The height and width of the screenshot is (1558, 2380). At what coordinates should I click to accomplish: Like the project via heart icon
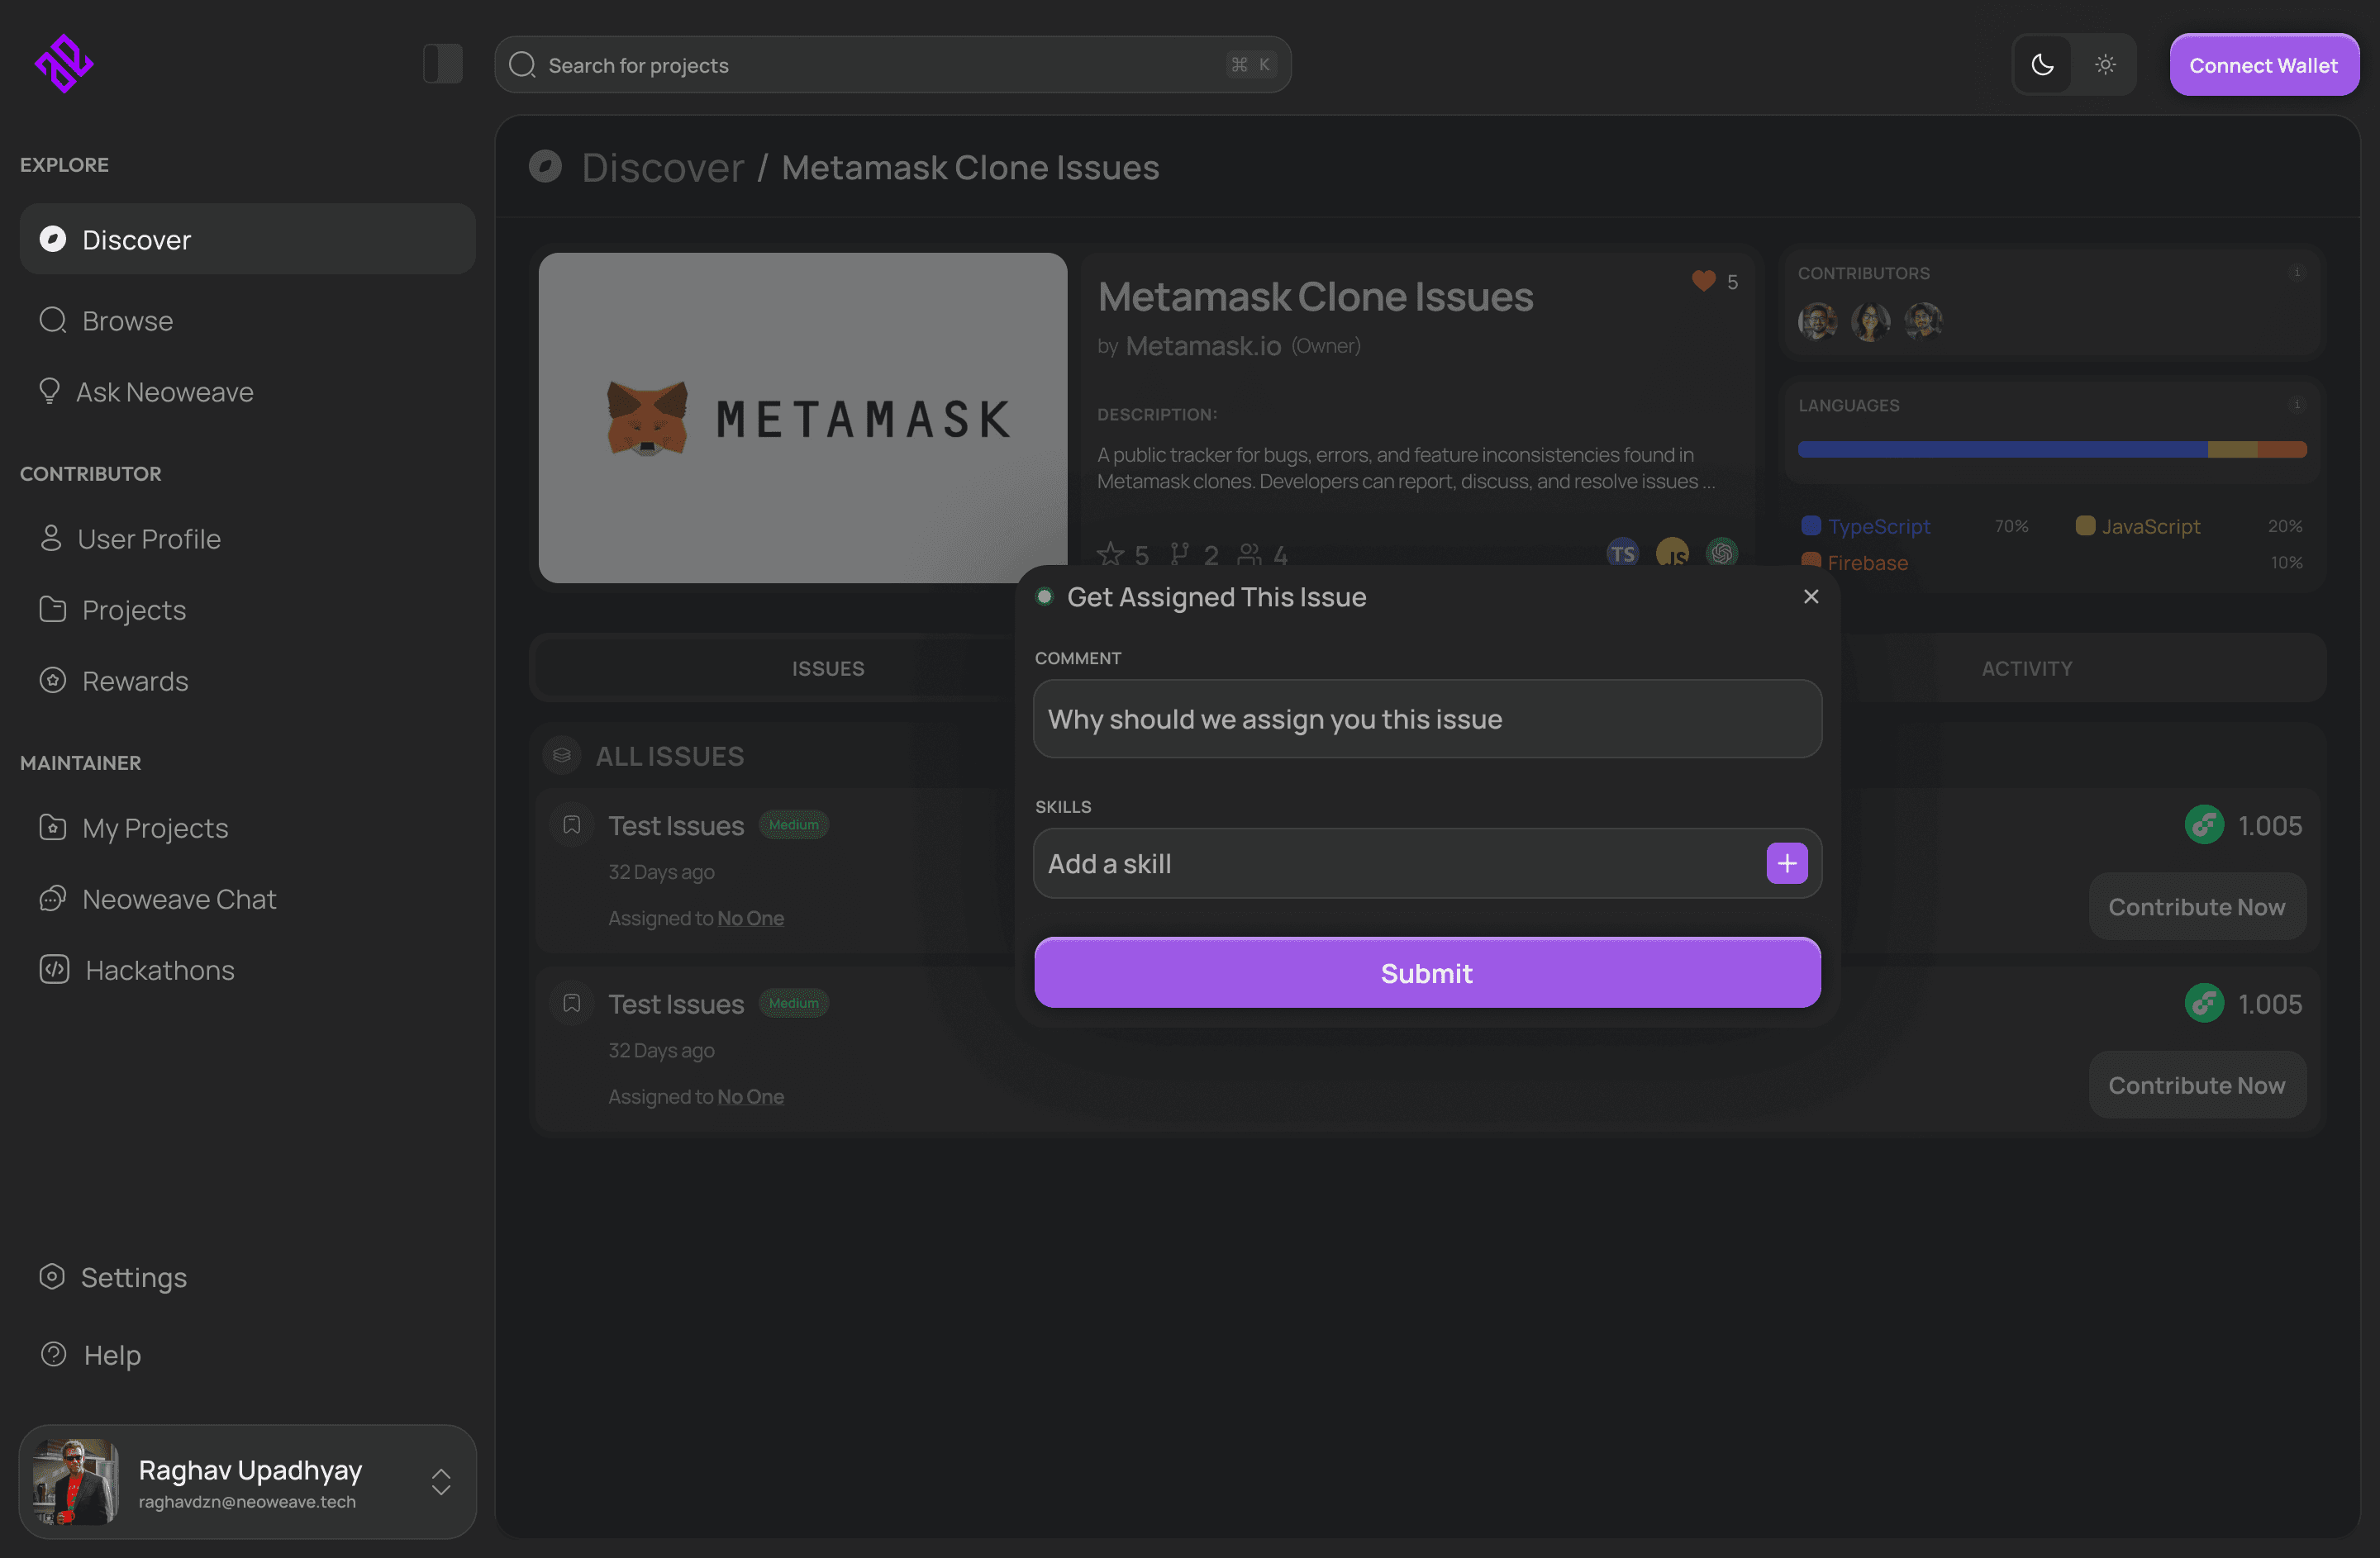[x=1703, y=281]
